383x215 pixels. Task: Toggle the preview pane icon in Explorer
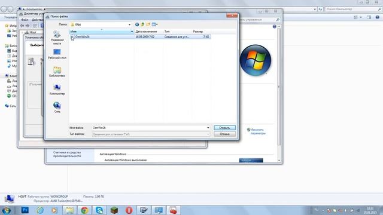coord(369,17)
